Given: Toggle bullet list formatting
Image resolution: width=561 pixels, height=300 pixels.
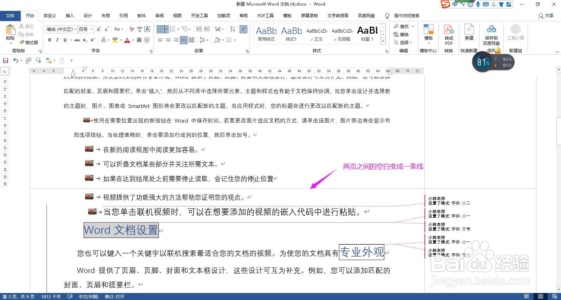Looking at the screenshot, I should click(x=161, y=29).
